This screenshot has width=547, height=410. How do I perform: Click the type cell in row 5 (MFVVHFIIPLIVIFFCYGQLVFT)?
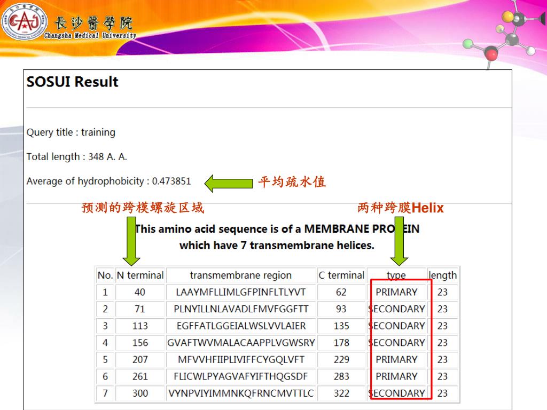[397, 359]
